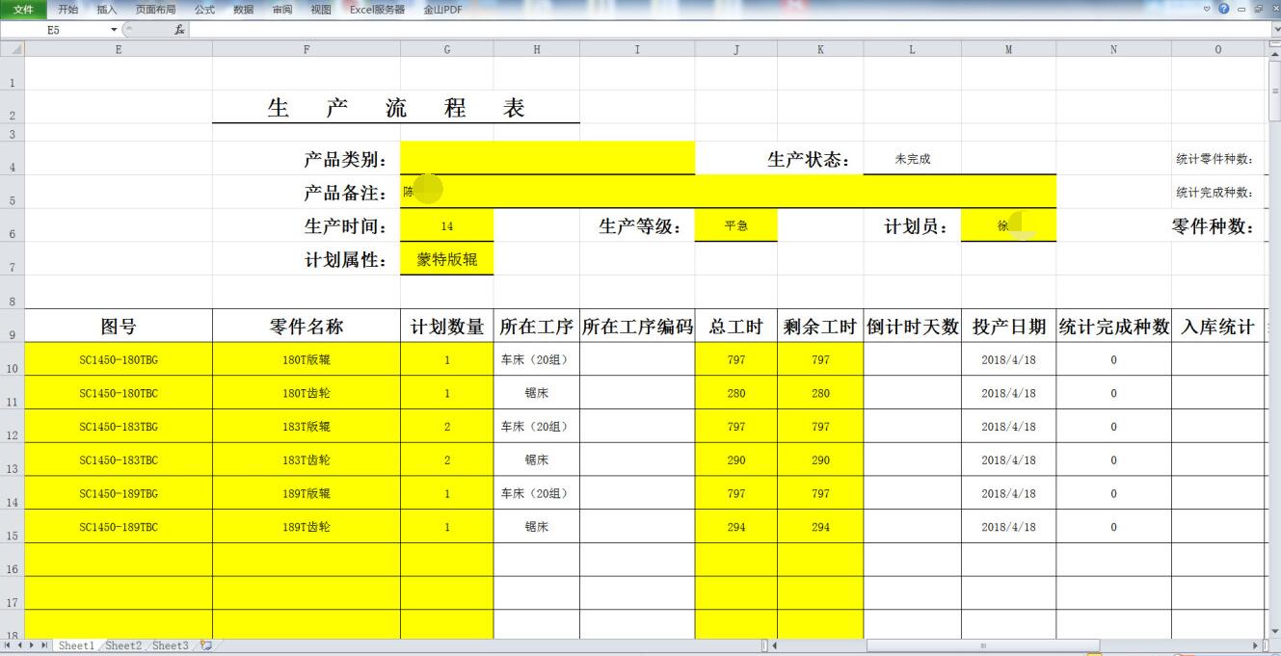This screenshot has width=1281, height=656.
Task: Switch to the 公式 ribbon tab
Action: (204, 9)
